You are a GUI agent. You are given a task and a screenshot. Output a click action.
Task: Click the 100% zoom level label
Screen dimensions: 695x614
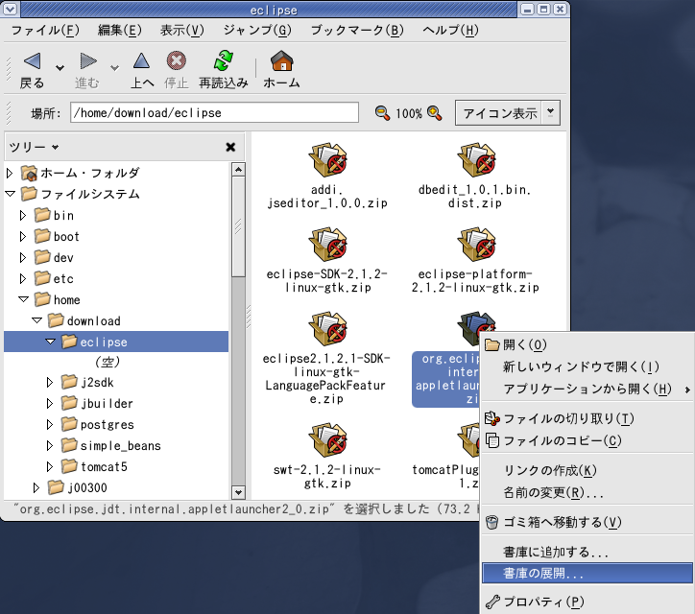(409, 114)
